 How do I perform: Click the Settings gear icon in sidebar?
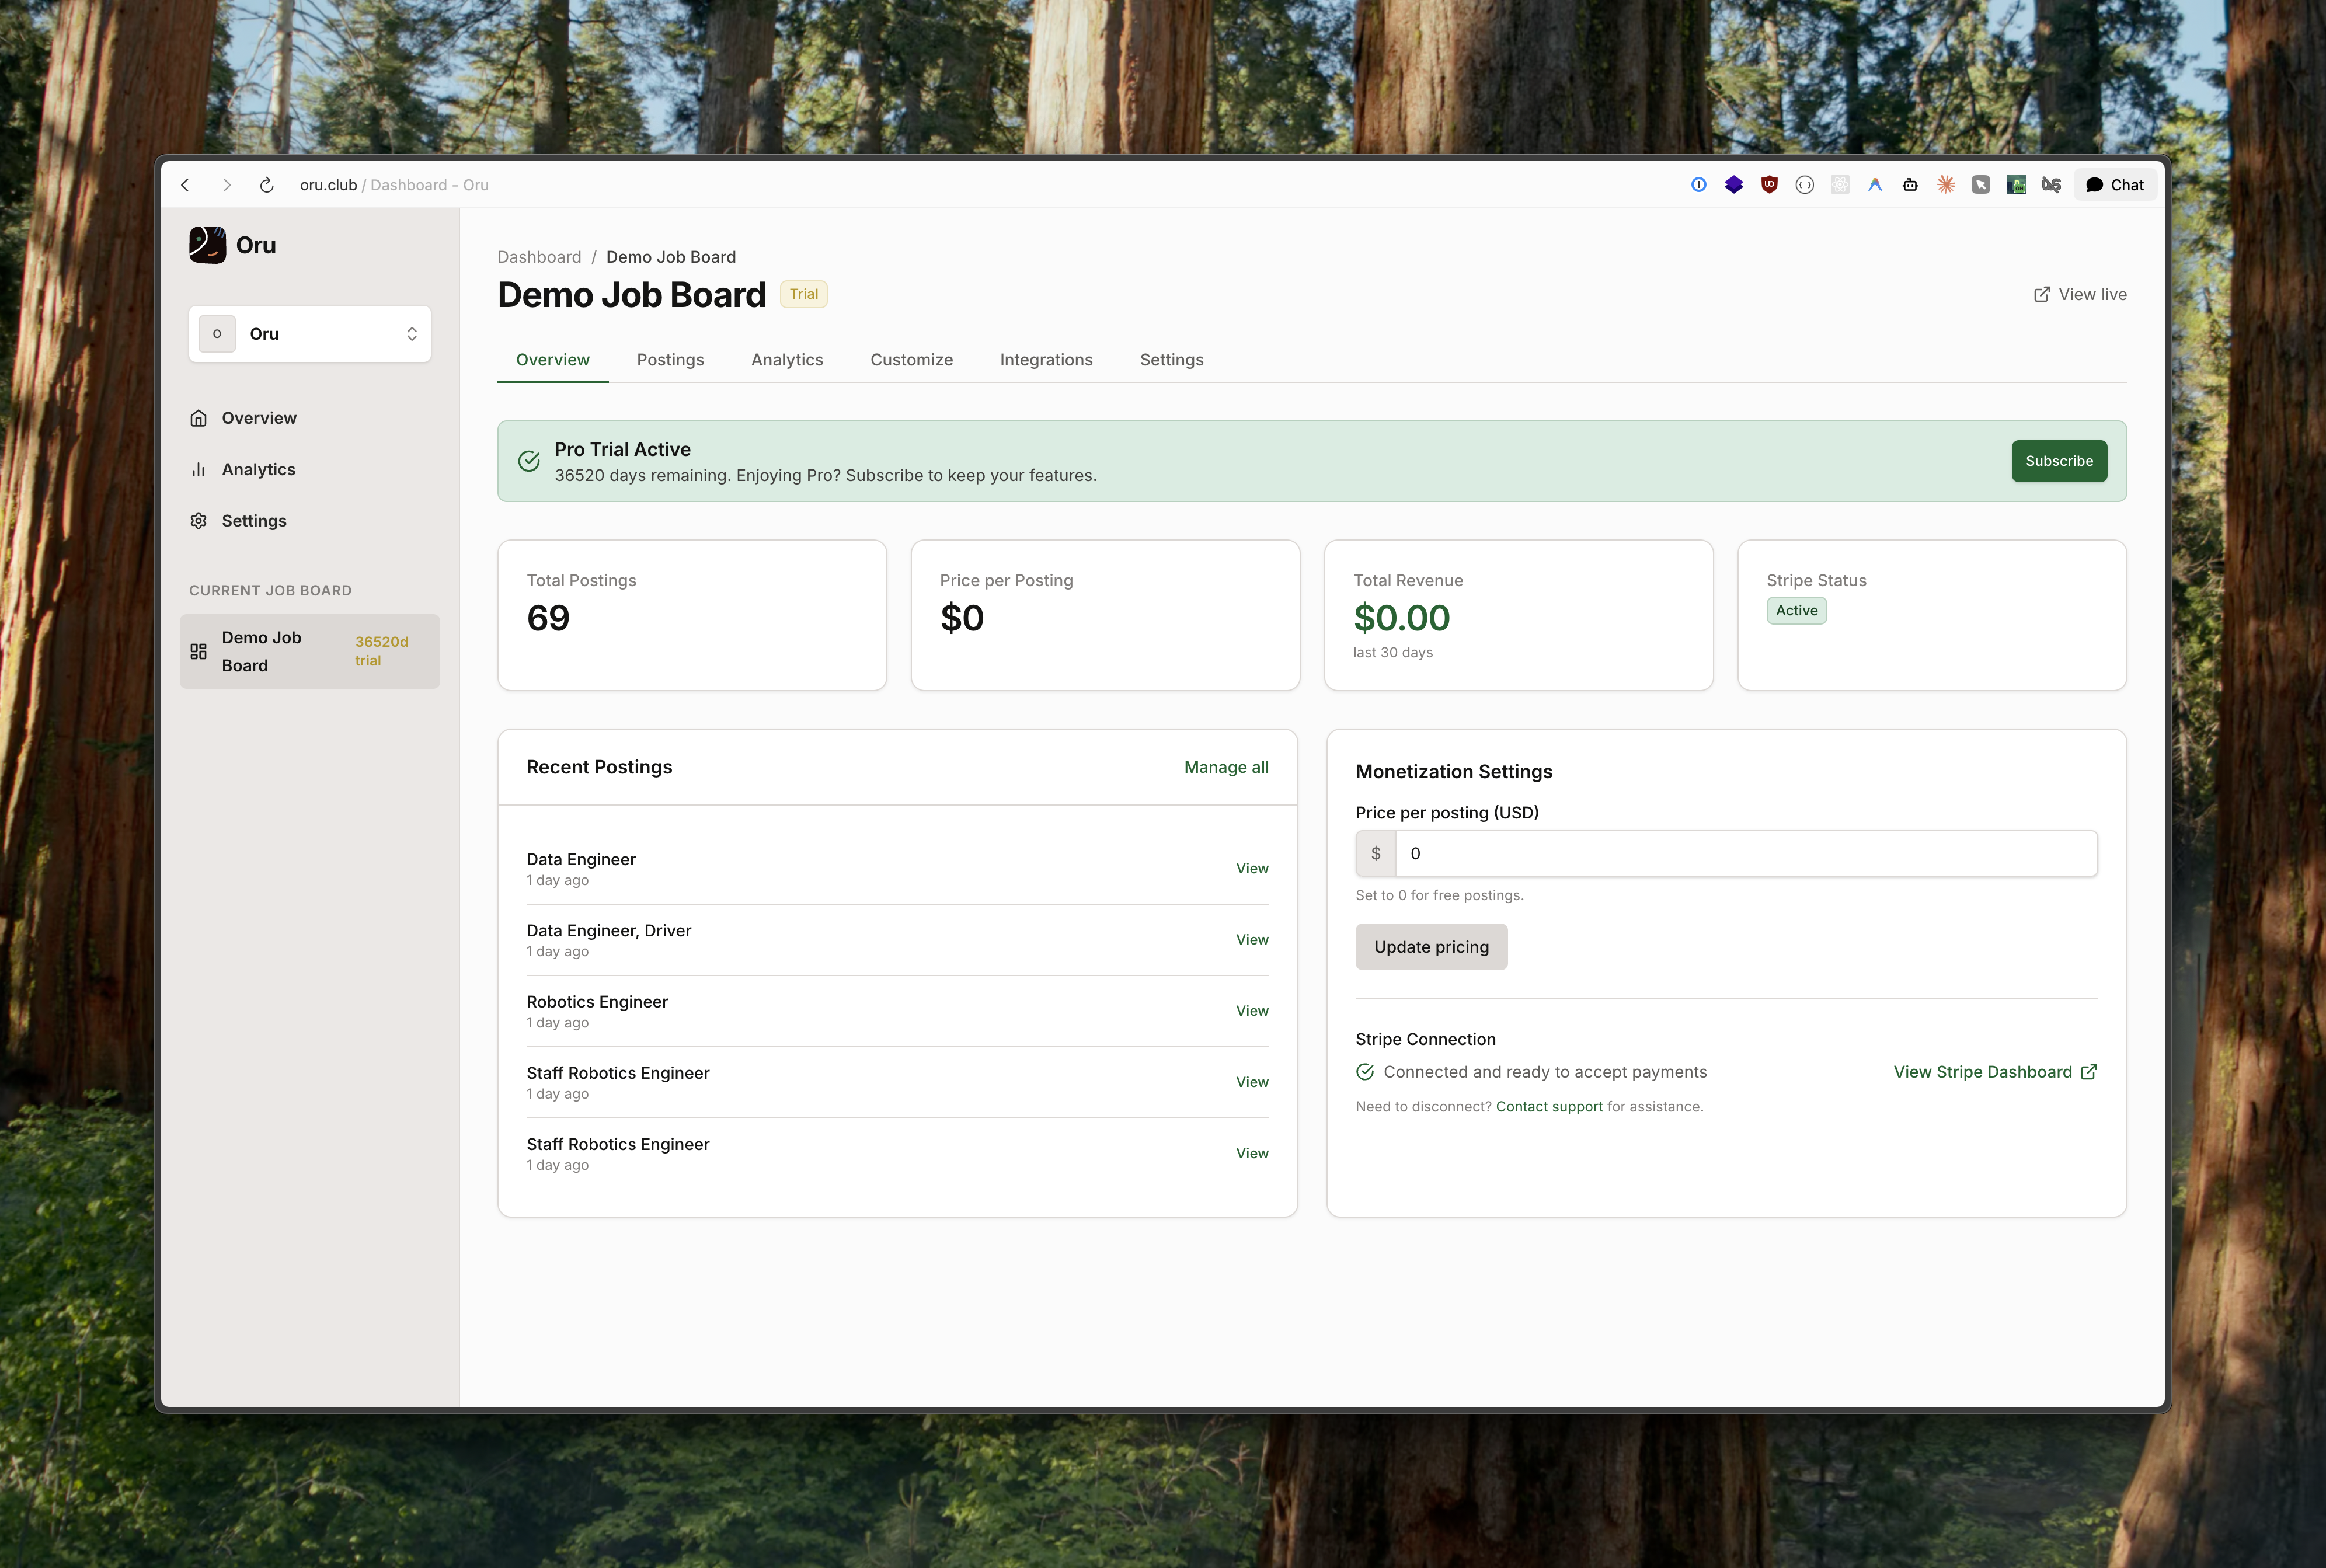199,520
